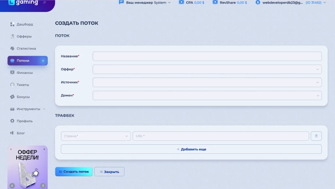Show the previous banner with the left arrow

click(x=12, y=186)
